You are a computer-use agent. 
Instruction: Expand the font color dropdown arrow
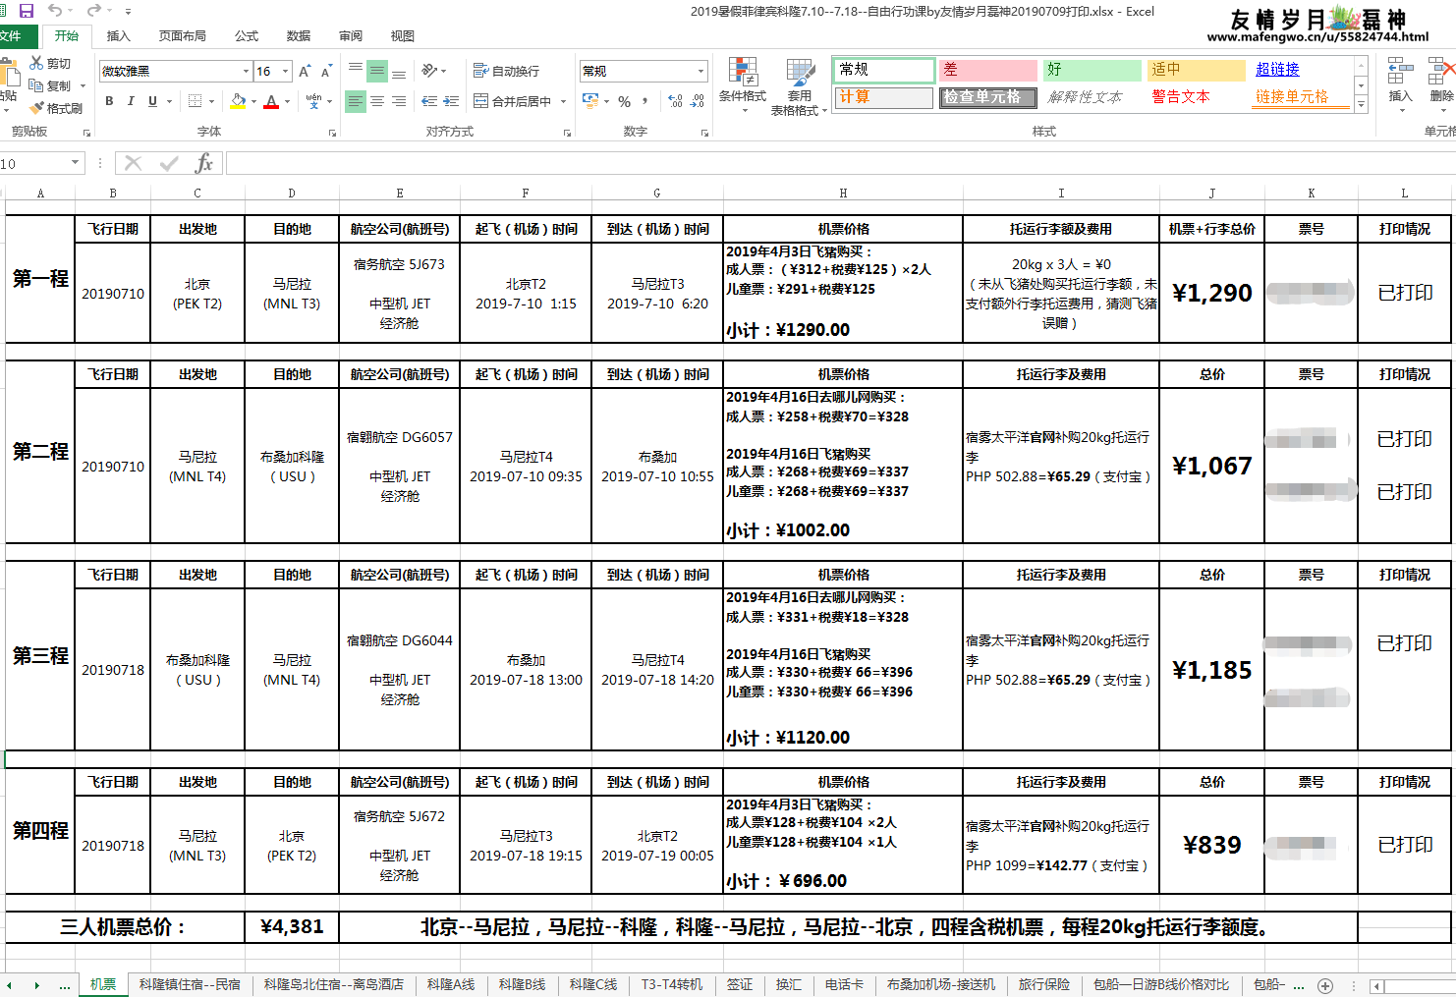(x=287, y=101)
